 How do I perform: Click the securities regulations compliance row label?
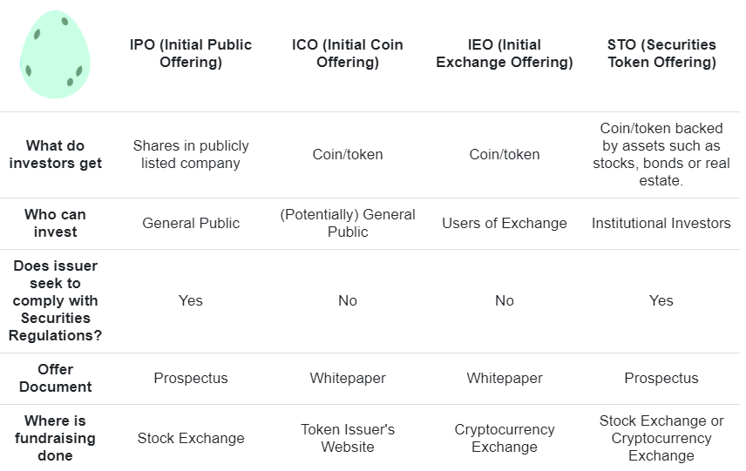[55, 301]
